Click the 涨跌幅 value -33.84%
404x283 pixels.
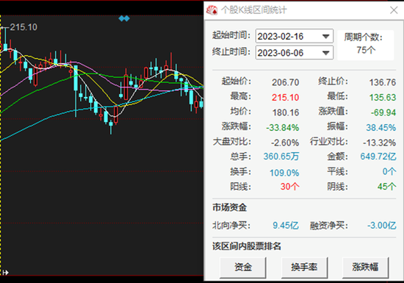click(283, 128)
